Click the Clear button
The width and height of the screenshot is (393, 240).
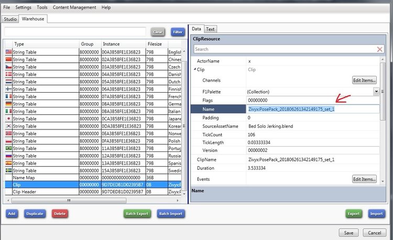(158, 32)
